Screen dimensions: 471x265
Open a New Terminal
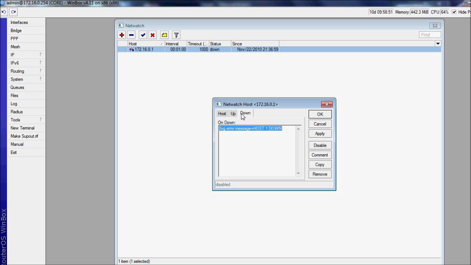(x=26, y=128)
